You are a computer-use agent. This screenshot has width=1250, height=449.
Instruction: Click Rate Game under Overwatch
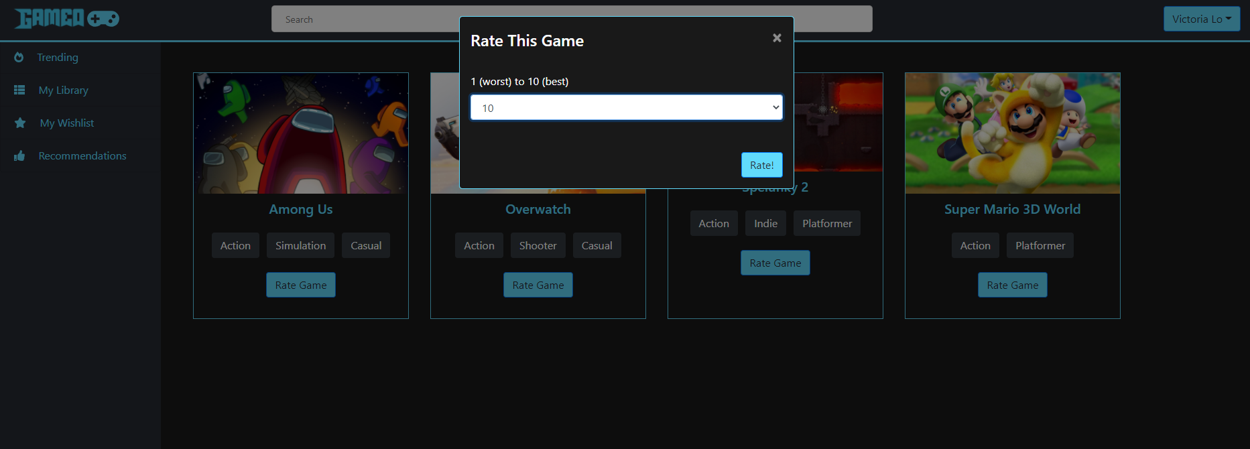(x=538, y=285)
